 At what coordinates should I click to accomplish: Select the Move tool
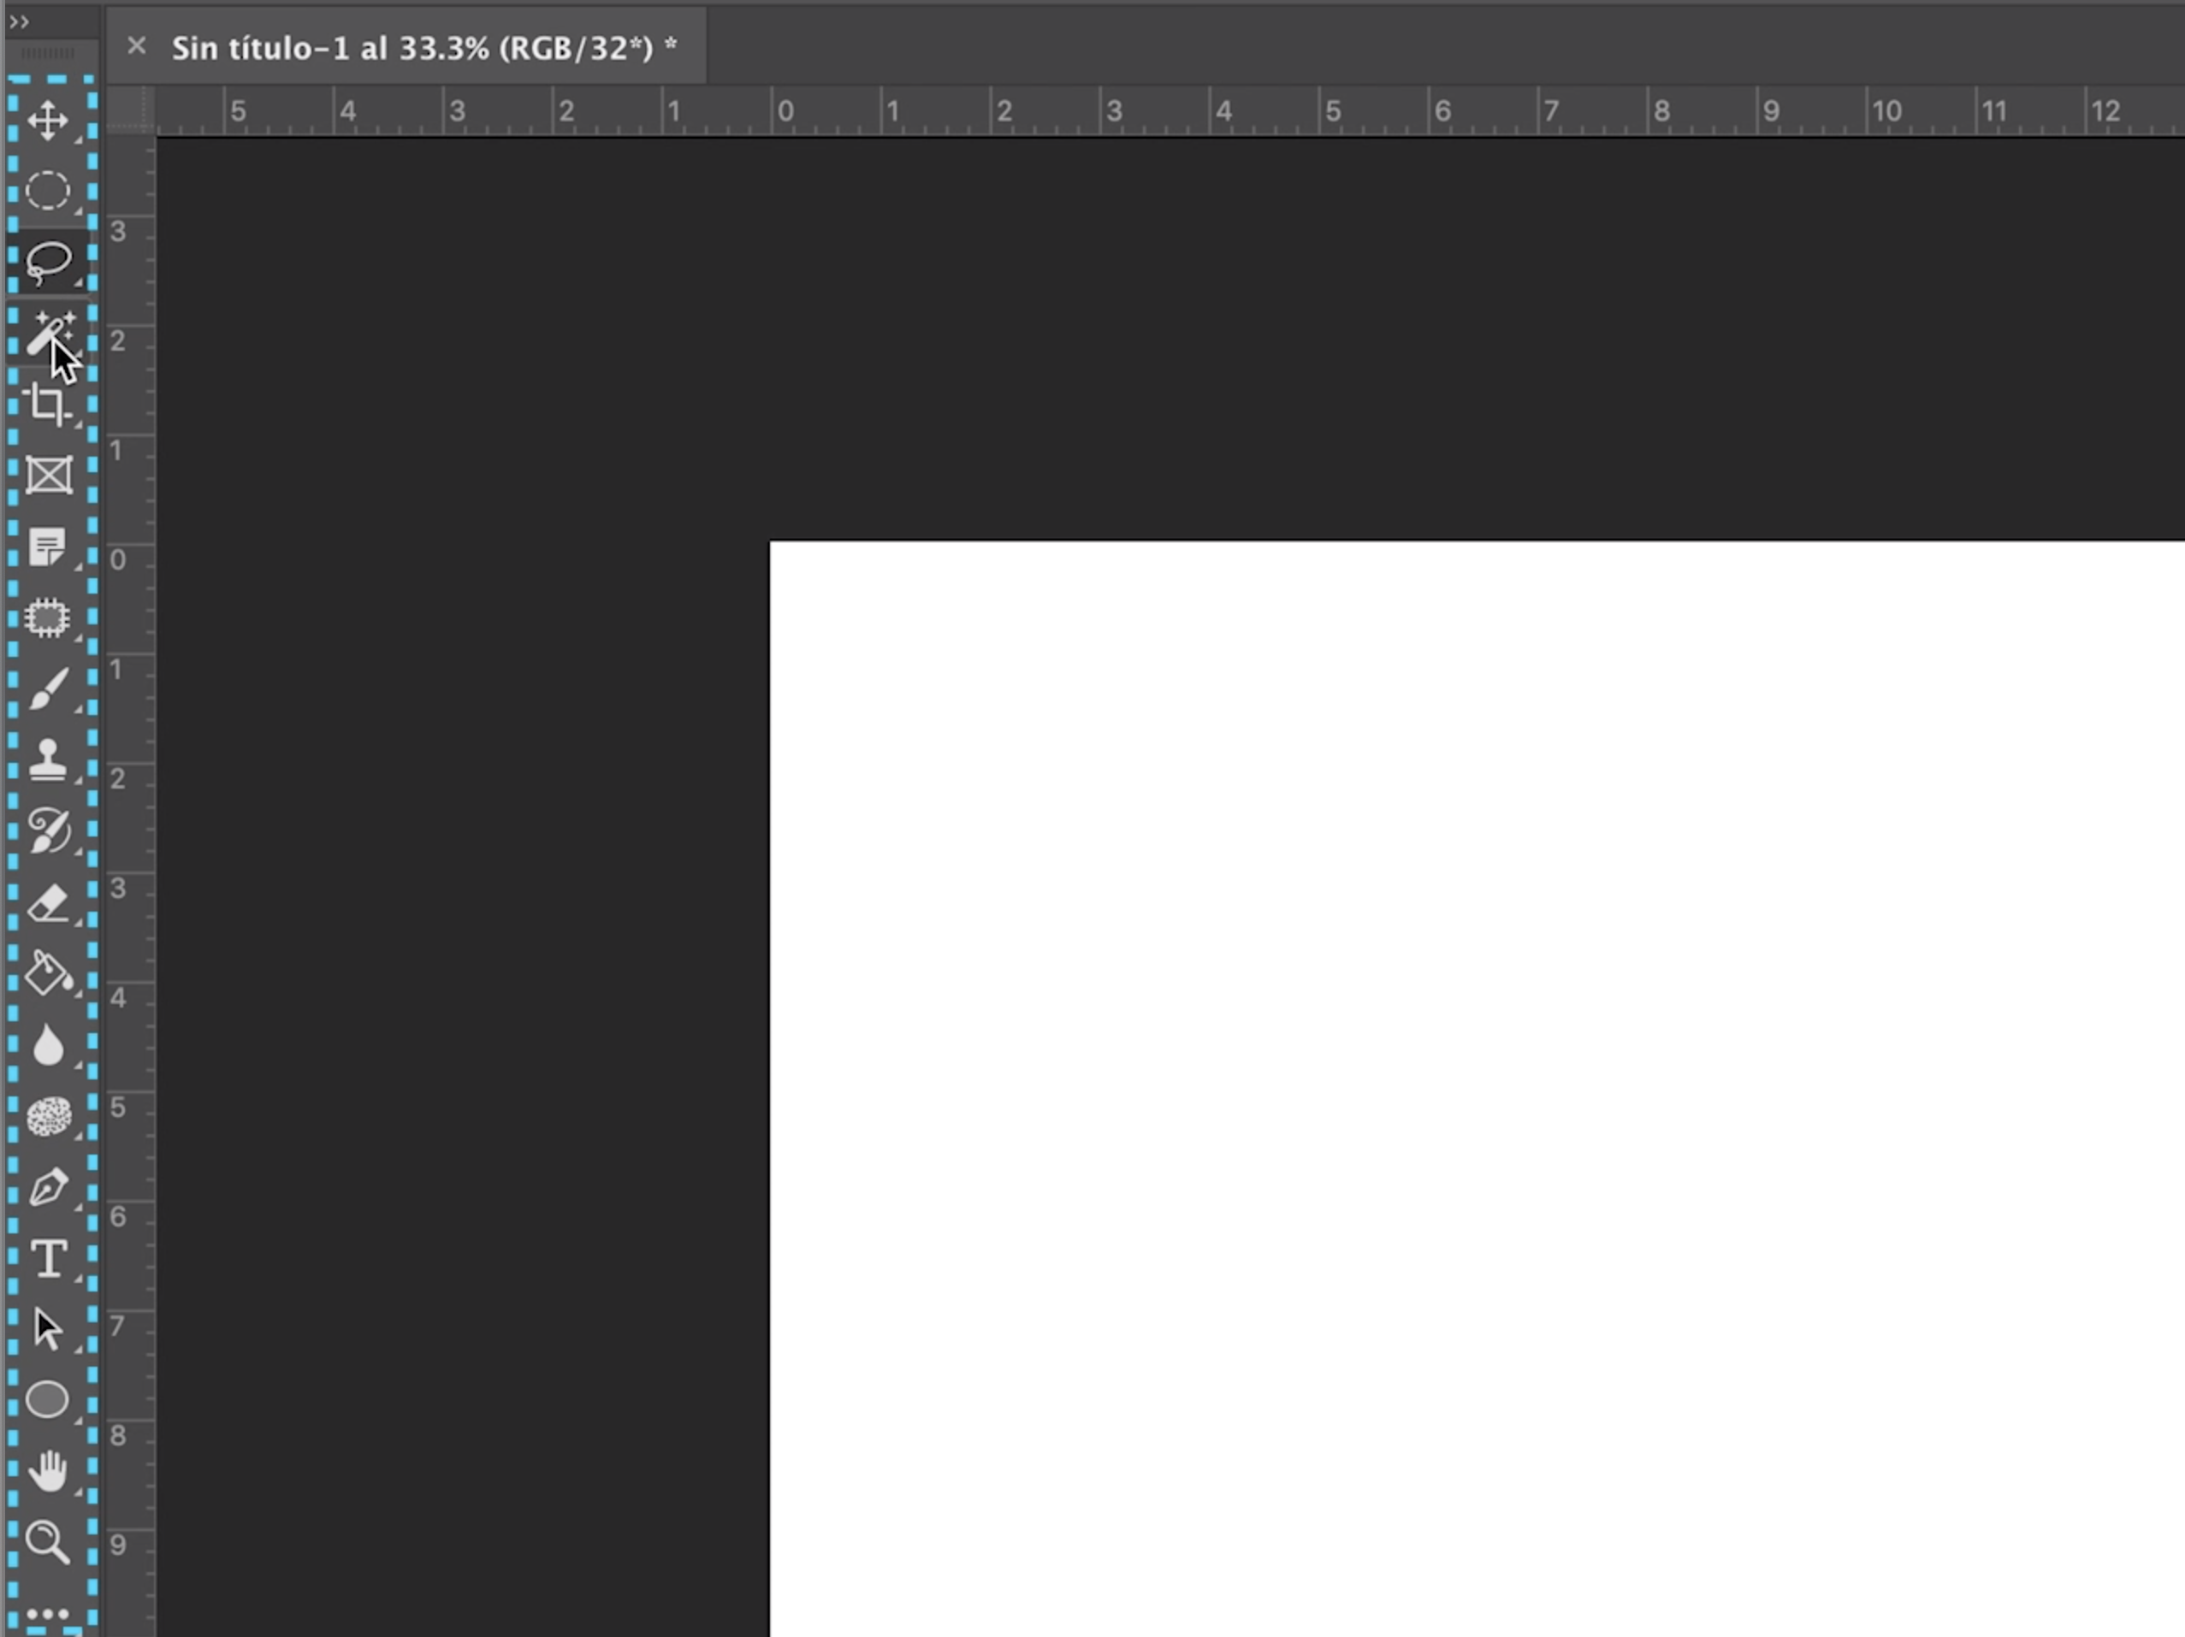pyautogui.click(x=47, y=121)
